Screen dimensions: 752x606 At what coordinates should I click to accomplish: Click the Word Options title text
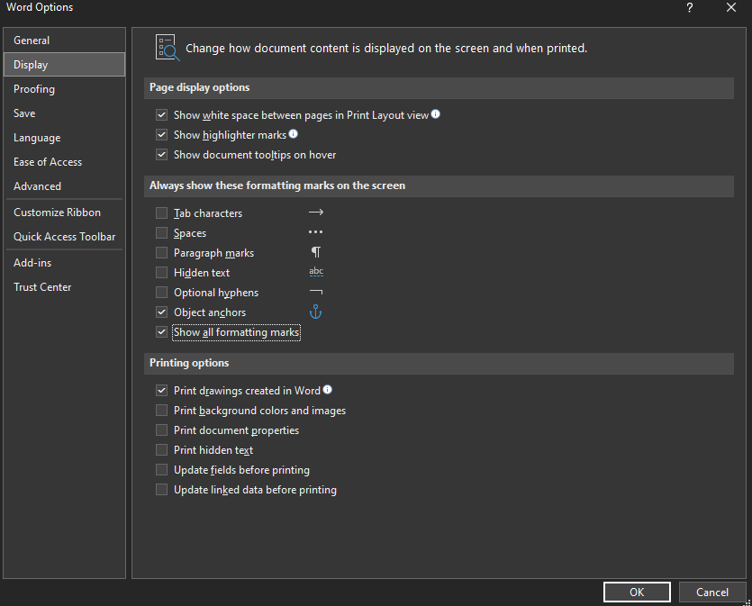coord(40,7)
